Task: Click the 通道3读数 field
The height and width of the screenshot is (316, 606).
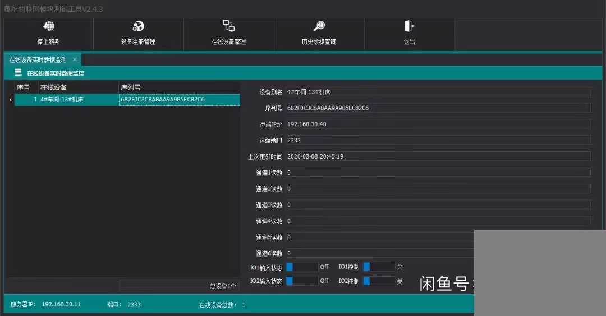Action: (438, 205)
